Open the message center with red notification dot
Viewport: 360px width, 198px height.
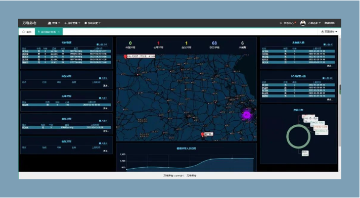tap(288, 23)
